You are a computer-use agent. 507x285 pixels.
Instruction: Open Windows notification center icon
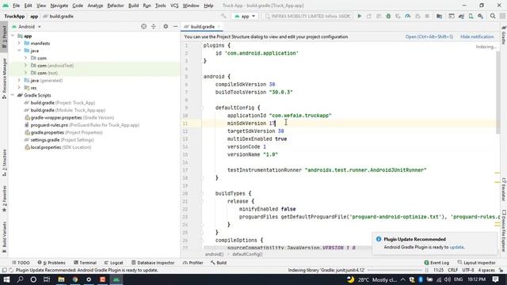point(495,279)
